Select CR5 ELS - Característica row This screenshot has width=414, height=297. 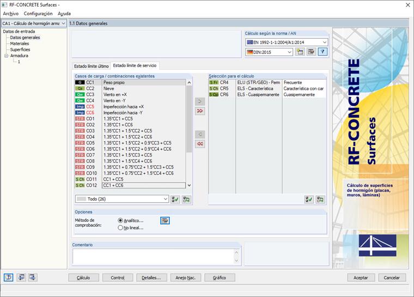267,88
